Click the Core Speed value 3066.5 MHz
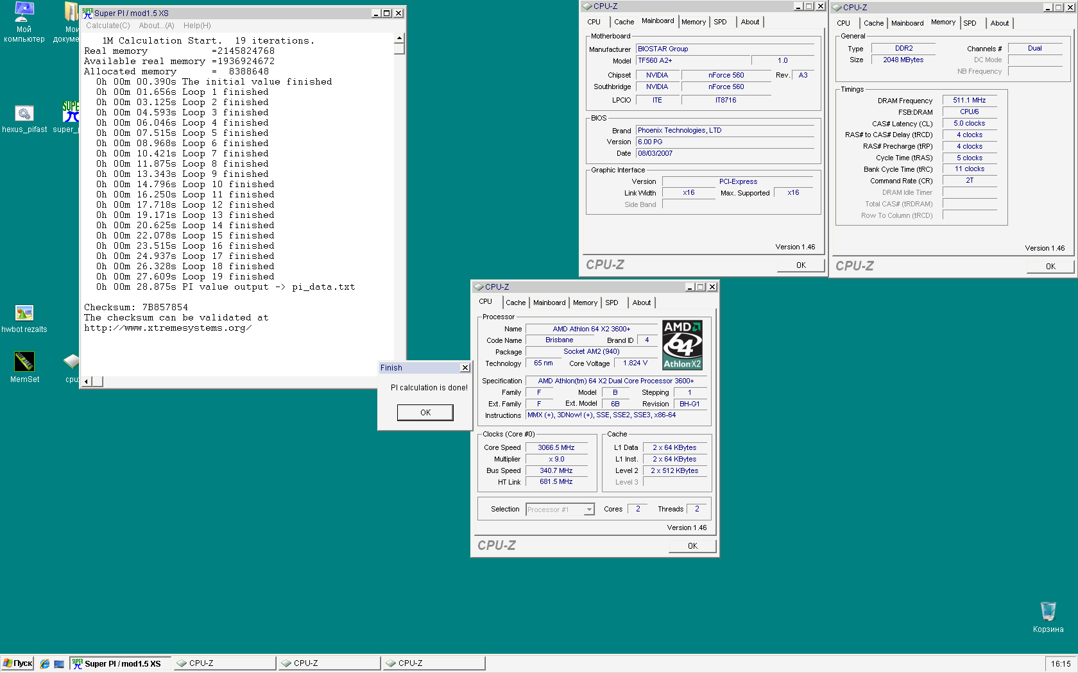 coord(556,448)
